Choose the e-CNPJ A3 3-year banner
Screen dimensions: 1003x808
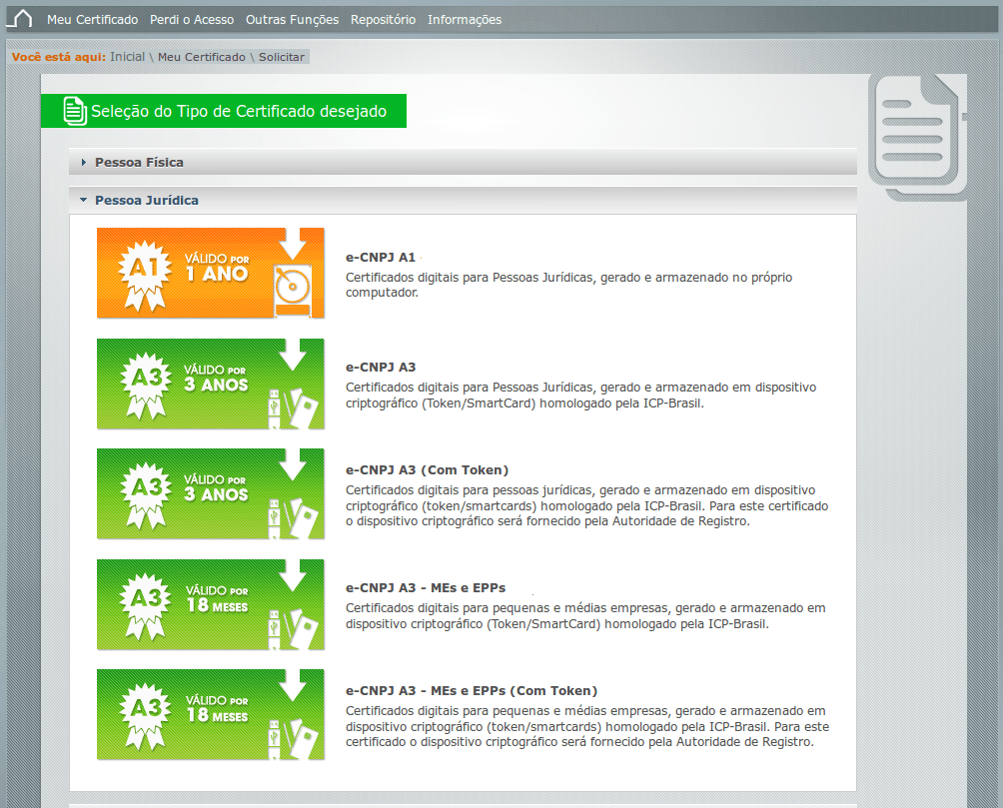[x=211, y=384]
